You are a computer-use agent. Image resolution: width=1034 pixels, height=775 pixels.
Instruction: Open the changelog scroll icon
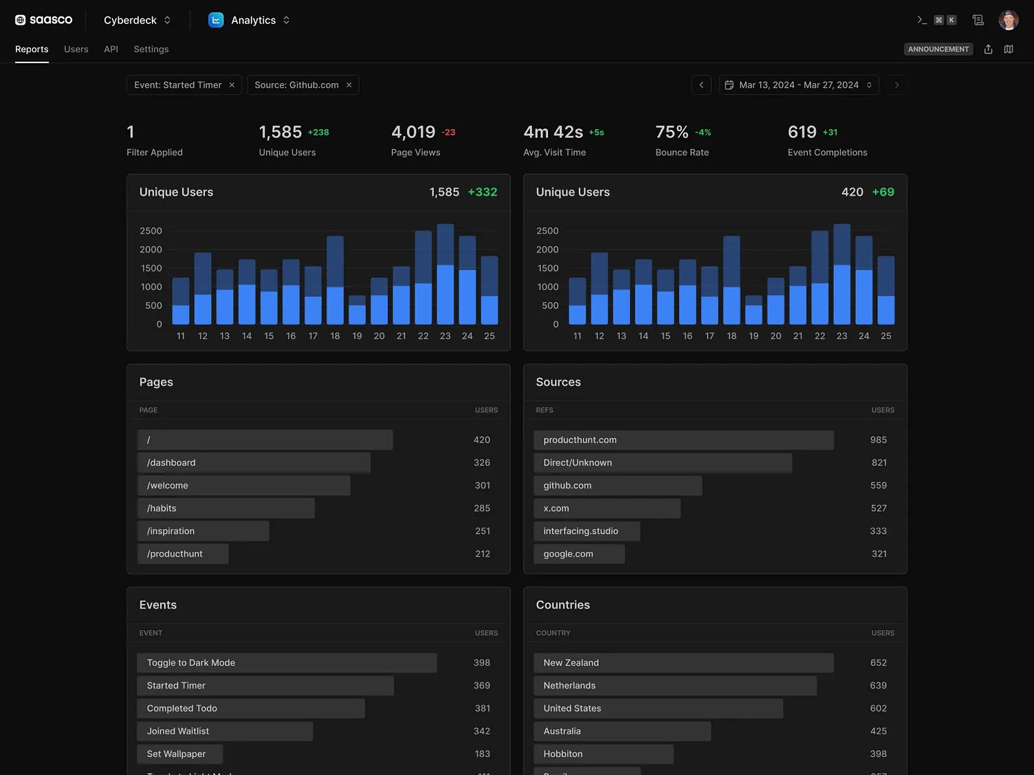978,20
